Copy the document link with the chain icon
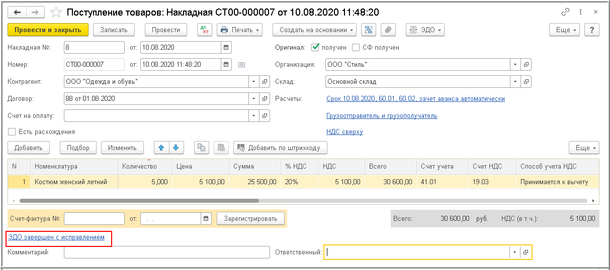 [x=566, y=12]
